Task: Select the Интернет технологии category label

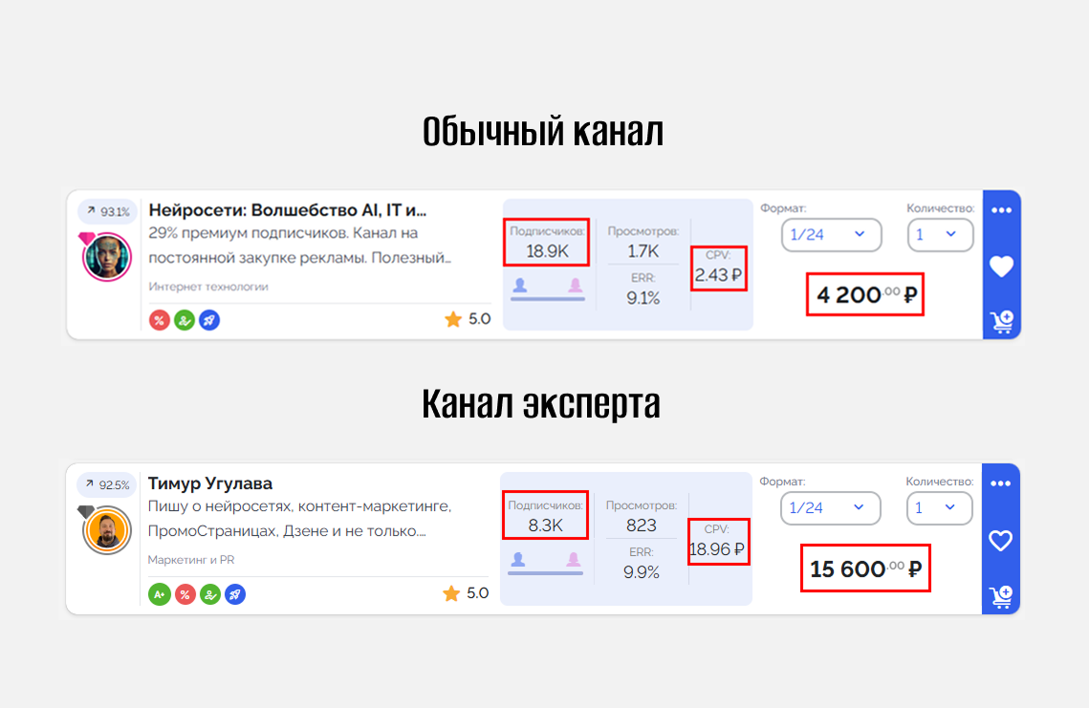Action: (208, 286)
